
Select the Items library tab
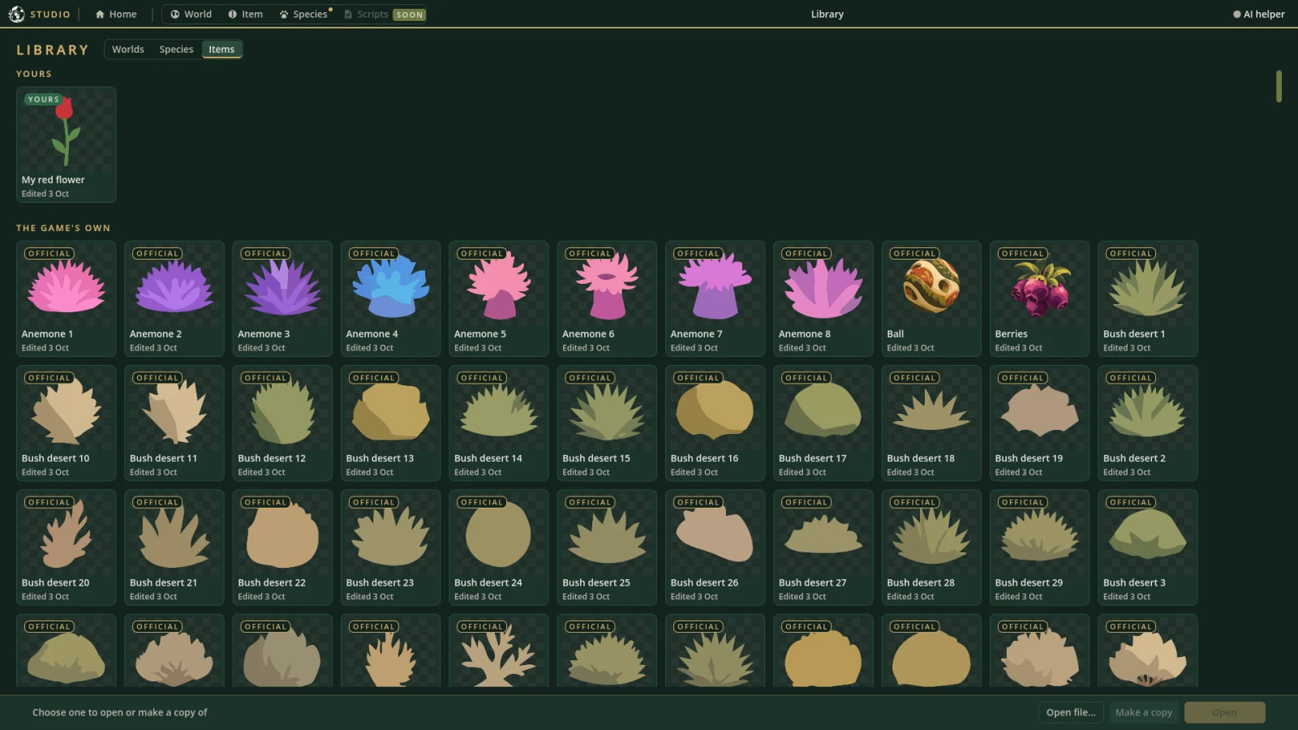pyautogui.click(x=221, y=49)
